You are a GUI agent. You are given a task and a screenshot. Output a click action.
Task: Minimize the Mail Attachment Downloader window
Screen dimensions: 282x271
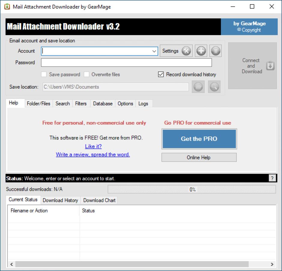click(x=233, y=7)
